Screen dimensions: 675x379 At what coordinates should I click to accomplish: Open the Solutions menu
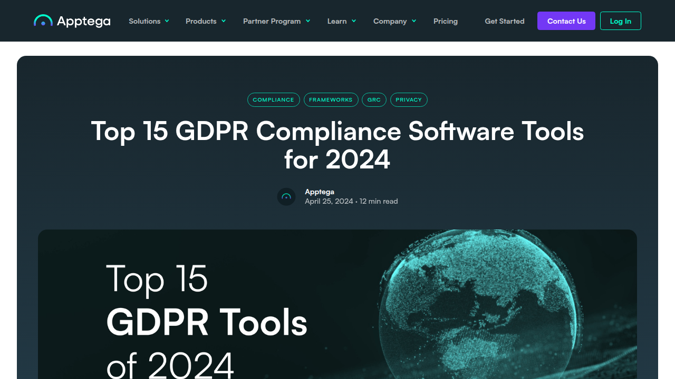pyautogui.click(x=144, y=21)
